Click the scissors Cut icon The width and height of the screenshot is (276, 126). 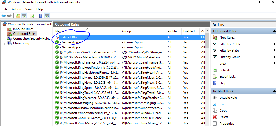[215, 104]
